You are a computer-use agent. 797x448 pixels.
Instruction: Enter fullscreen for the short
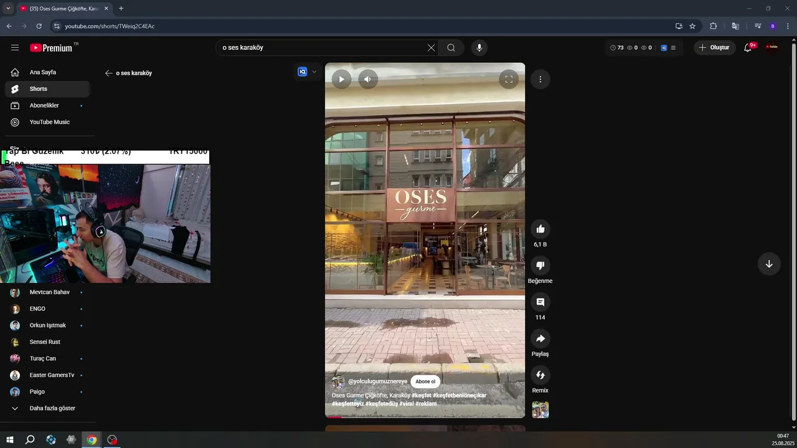(x=509, y=79)
